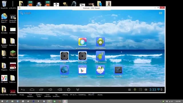Image resolution: width=183 pixels, height=103 pixels.
Task: Select the ubi.png file label
Action: tap(100, 95)
